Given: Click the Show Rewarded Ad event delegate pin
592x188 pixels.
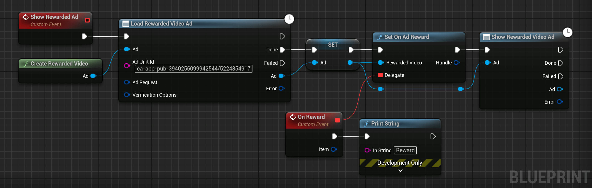Looking at the screenshot, I should point(87,20).
